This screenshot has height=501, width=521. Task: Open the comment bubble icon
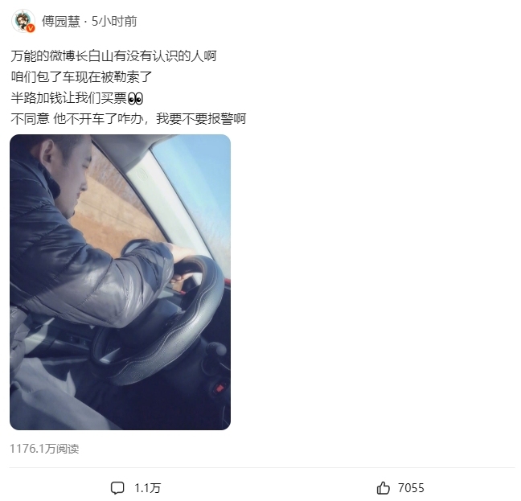[117, 488]
